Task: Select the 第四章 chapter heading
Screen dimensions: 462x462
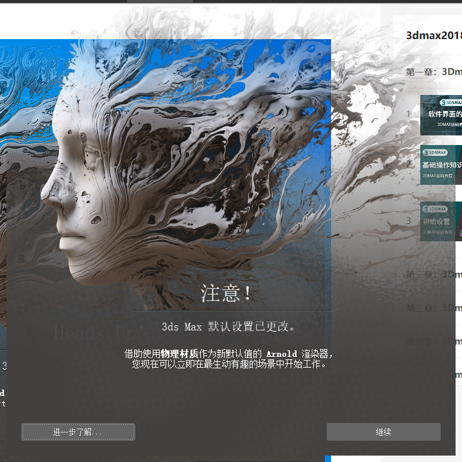Action: (434, 341)
